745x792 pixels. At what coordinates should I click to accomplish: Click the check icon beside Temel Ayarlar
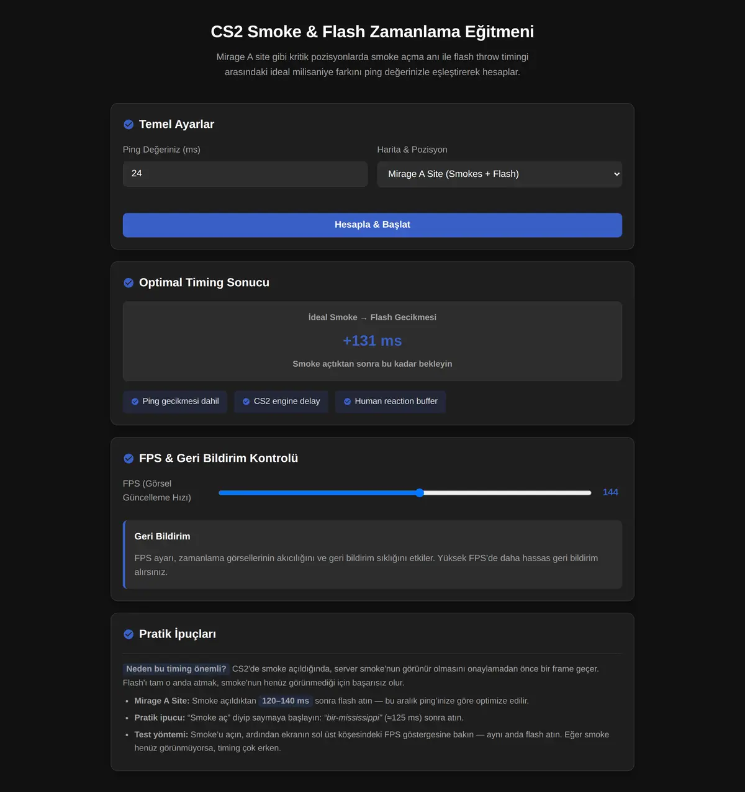[x=129, y=125]
